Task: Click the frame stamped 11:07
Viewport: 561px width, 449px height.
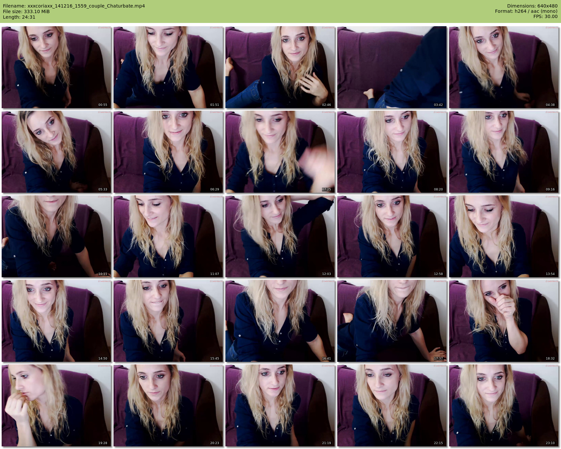Action: (x=168, y=236)
